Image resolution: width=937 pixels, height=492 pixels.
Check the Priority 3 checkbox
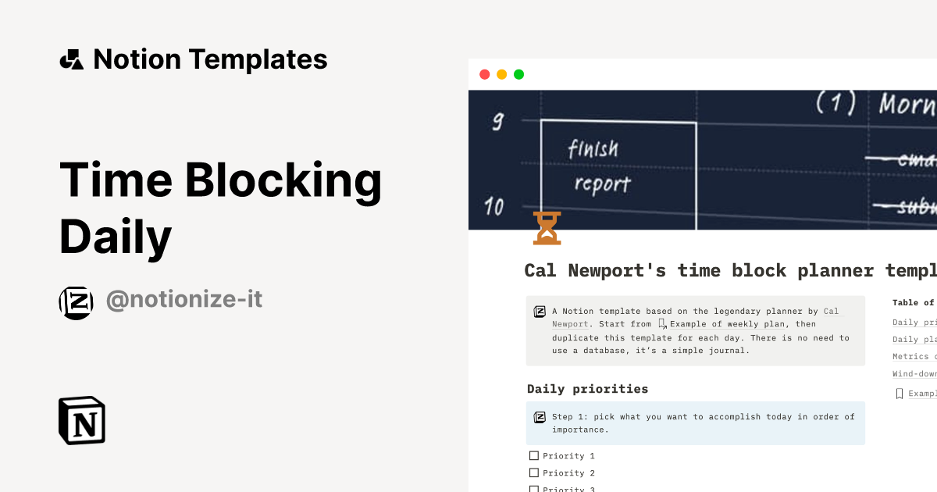(534, 488)
